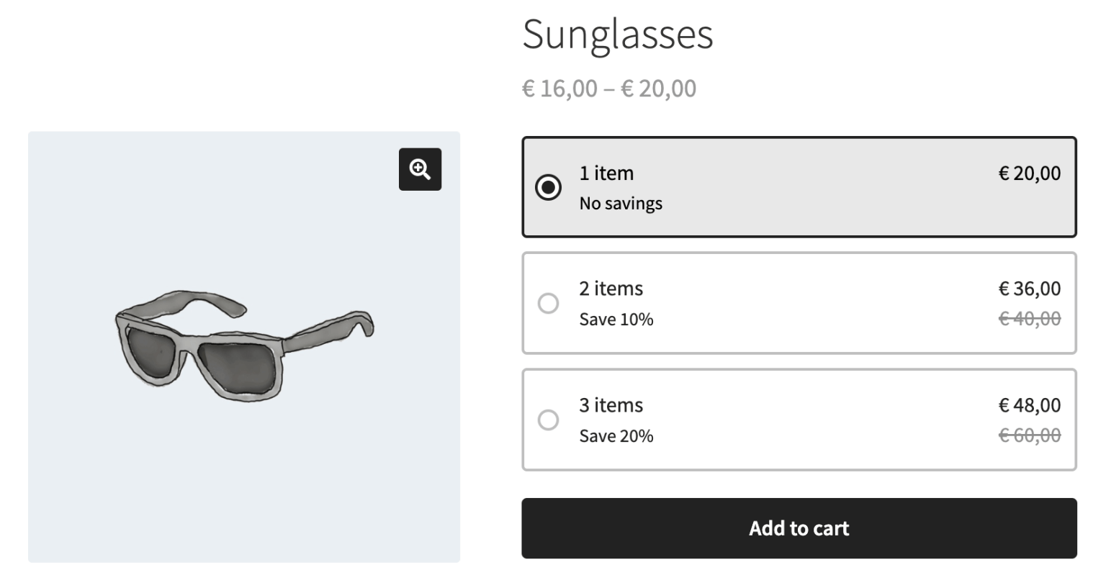Click the "1 item" option label
Image resolution: width=1106 pixels, height=588 pixels.
606,173
